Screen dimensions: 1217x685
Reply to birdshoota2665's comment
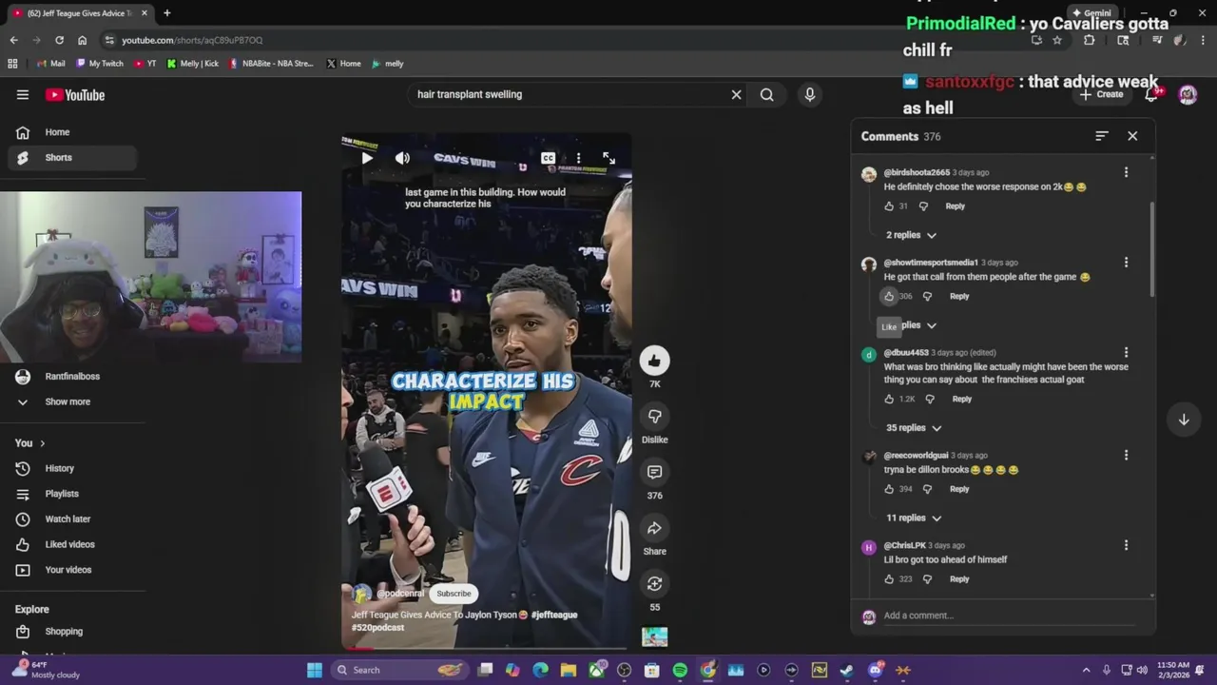(x=955, y=206)
